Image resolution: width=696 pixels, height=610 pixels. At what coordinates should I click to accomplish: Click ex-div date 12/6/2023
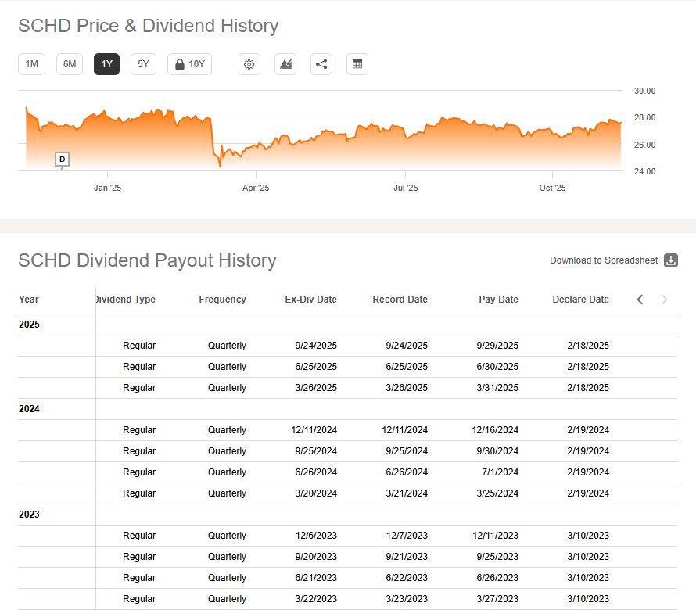(x=316, y=536)
